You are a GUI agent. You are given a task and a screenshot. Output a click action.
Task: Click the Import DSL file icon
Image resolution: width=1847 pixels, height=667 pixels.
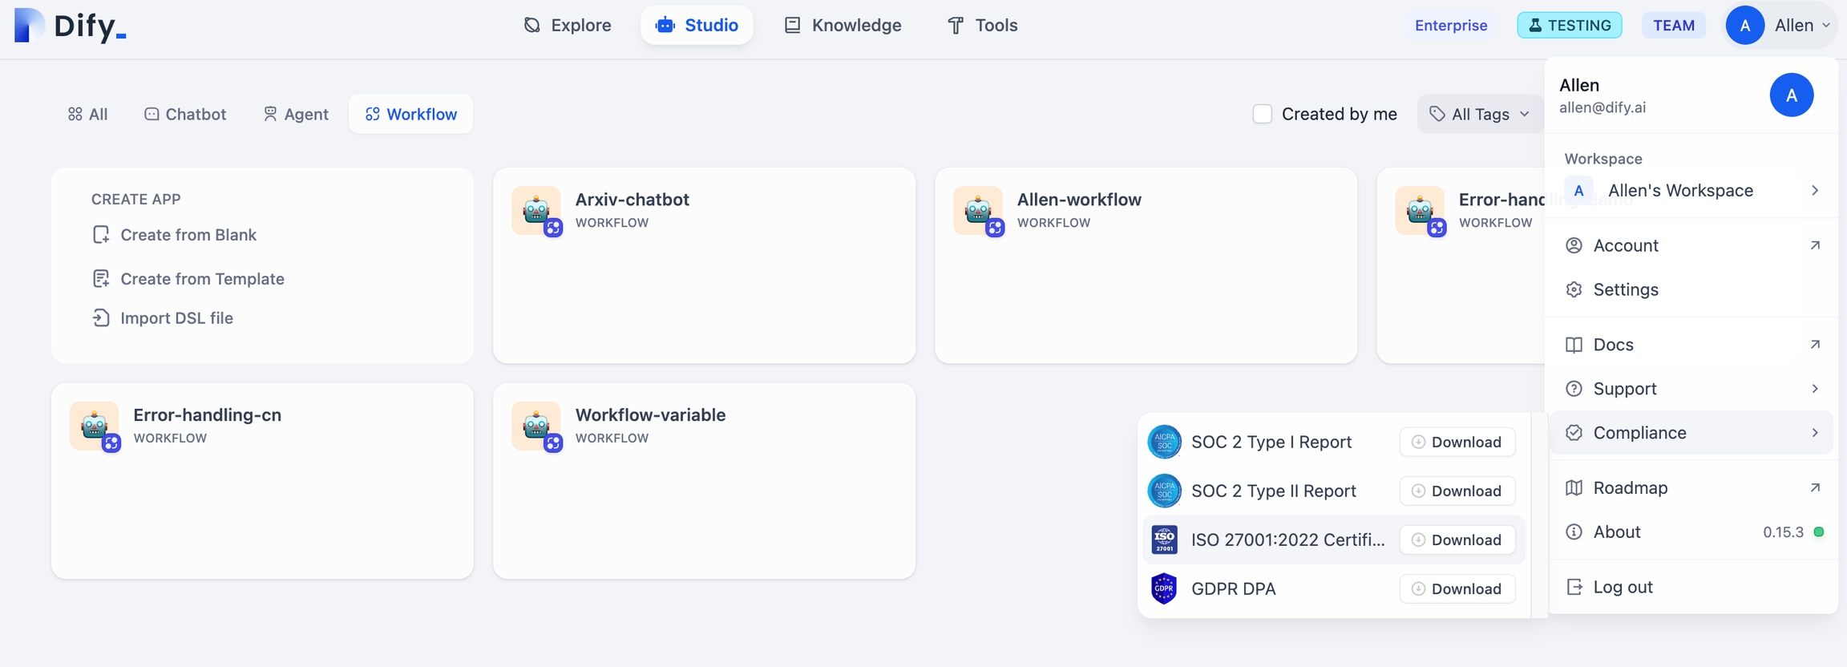101,318
